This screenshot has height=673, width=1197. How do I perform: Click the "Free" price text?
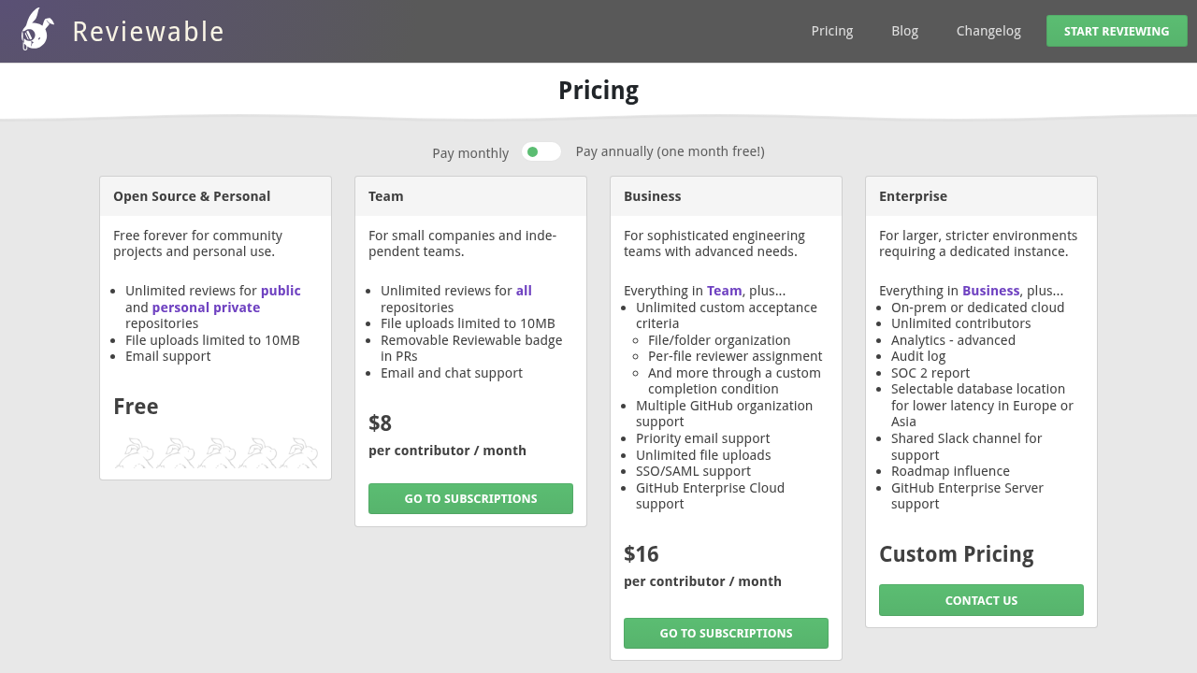tap(136, 407)
